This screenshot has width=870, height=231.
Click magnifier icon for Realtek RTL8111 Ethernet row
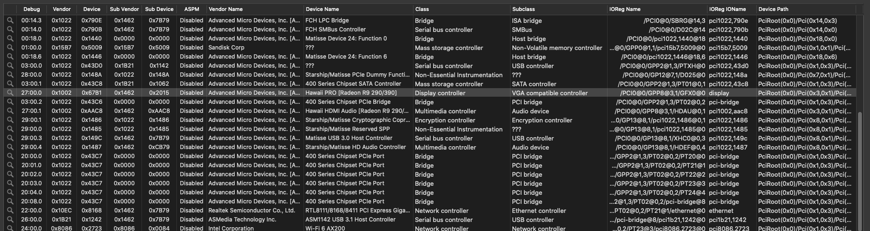[x=10, y=211]
